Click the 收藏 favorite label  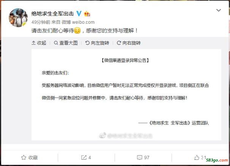pyautogui.click(x=33, y=158)
